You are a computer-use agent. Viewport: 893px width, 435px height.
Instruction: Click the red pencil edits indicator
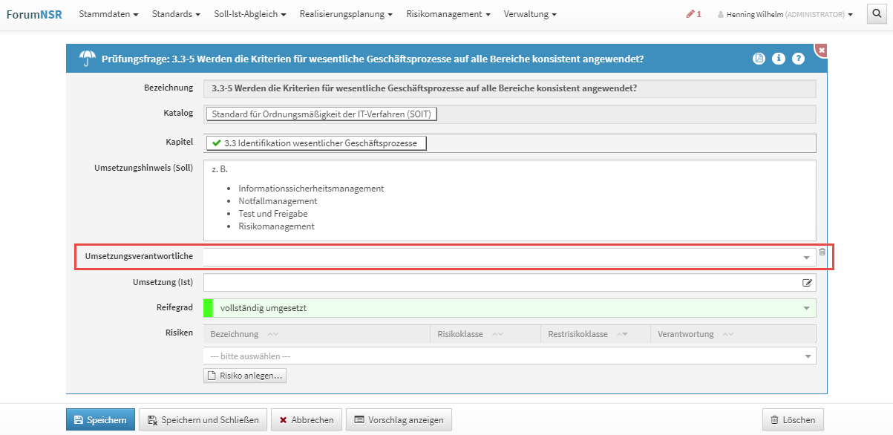point(694,14)
